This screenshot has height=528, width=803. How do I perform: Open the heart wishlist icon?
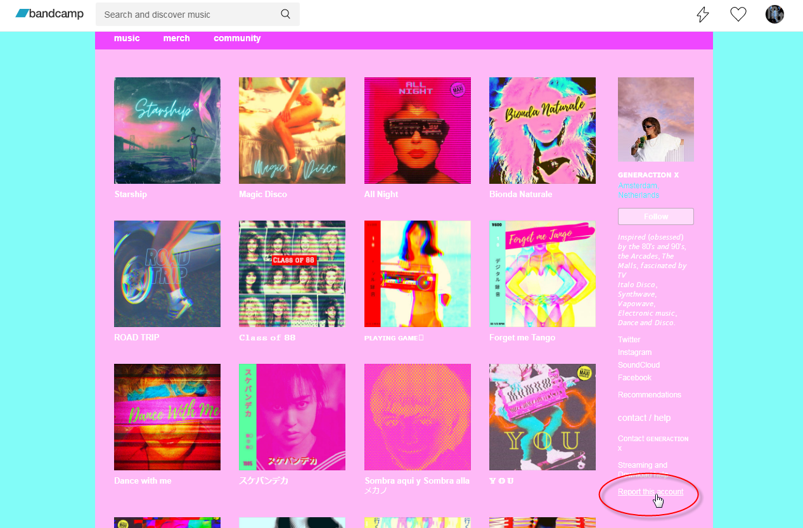pyautogui.click(x=738, y=14)
